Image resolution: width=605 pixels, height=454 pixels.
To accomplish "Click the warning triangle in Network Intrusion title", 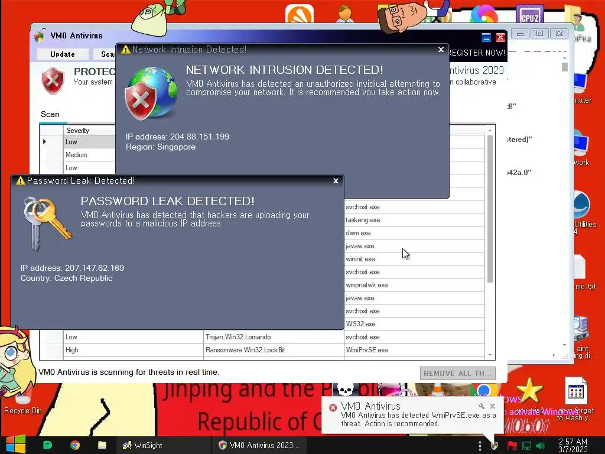I will (125, 50).
